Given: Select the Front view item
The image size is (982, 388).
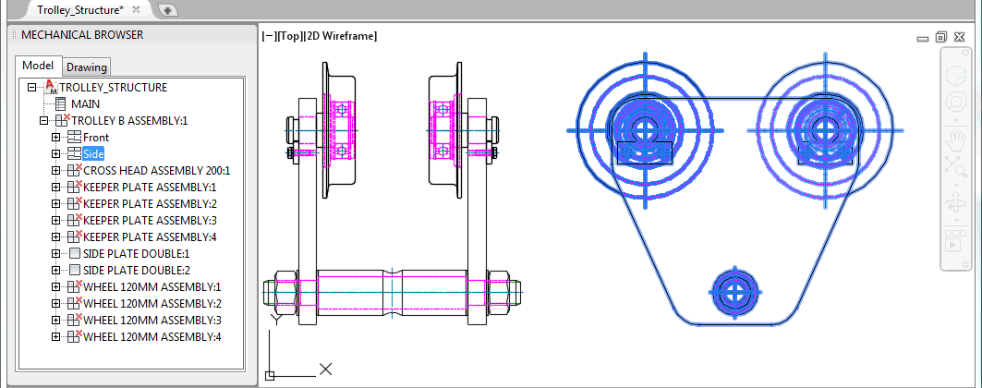Looking at the screenshot, I should click(96, 138).
